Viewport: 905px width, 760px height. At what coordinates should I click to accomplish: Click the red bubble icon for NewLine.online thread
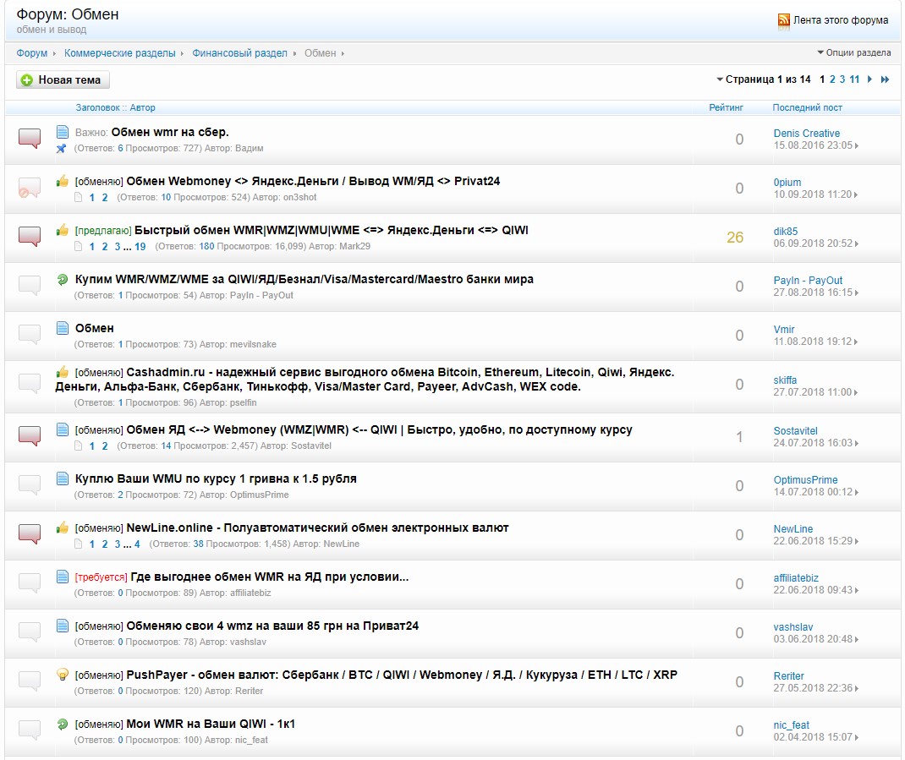30,534
